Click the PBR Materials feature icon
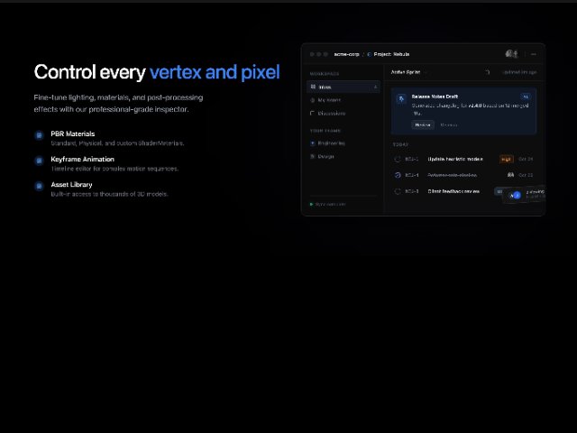The height and width of the screenshot is (433, 577). click(x=39, y=135)
